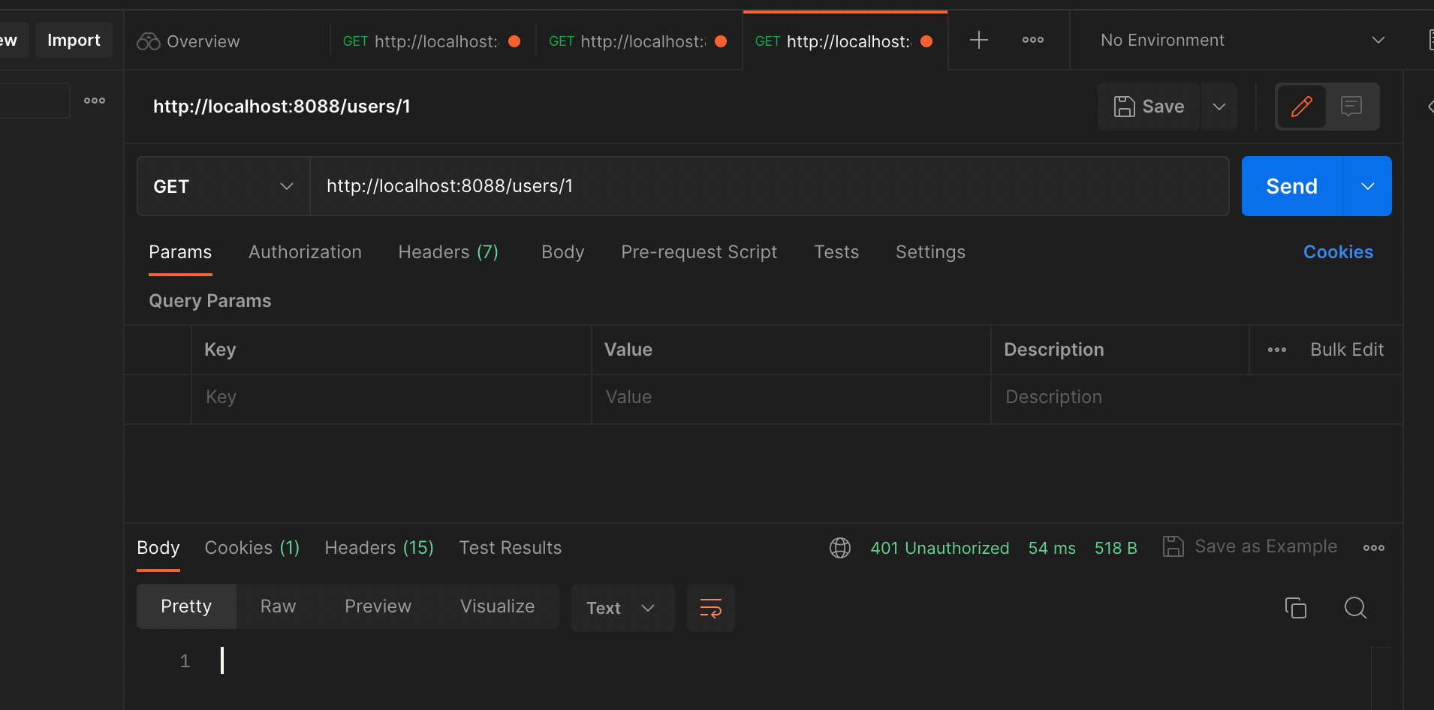Search within the response body
1434x710 pixels.
click(1355, 608)
